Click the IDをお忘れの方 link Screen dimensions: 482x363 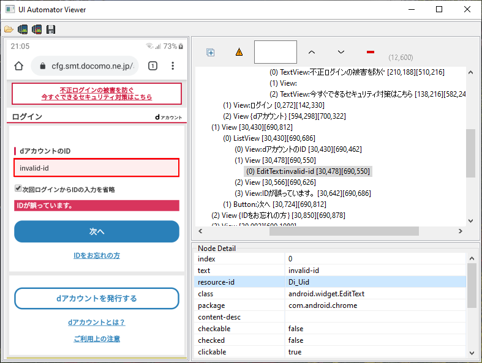[97, 255]
